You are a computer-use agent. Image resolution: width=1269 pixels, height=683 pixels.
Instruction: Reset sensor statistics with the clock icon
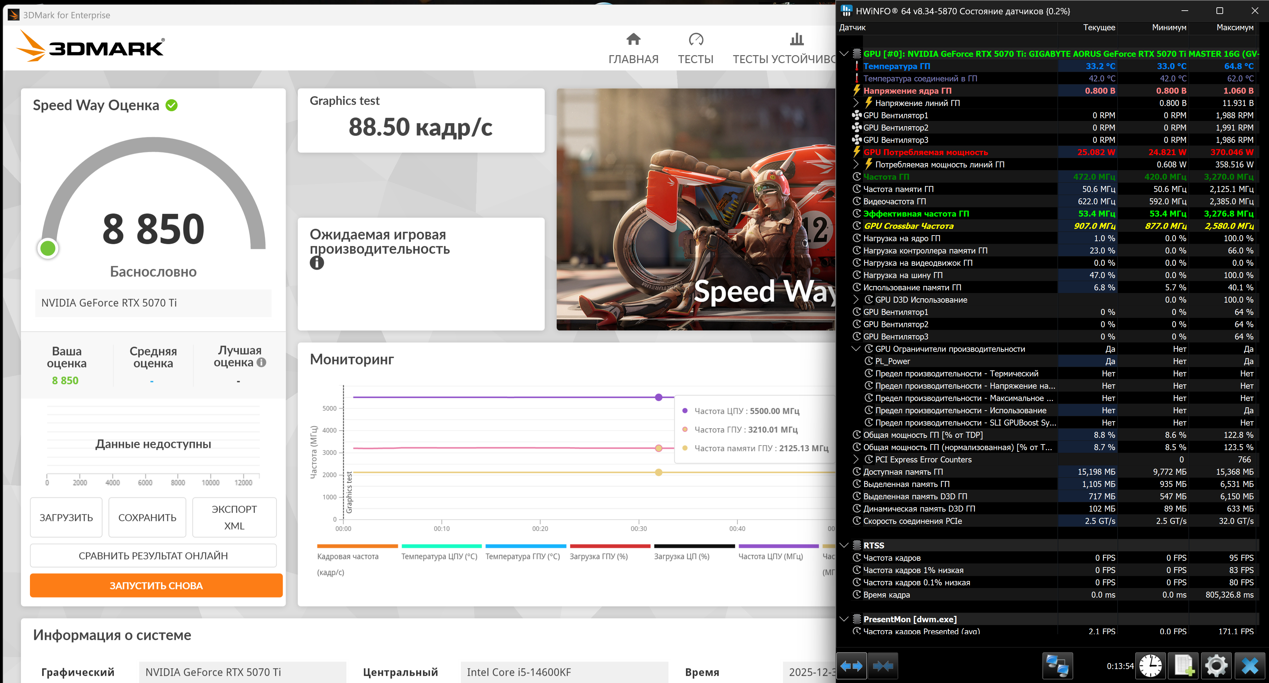pos(1150,666)
